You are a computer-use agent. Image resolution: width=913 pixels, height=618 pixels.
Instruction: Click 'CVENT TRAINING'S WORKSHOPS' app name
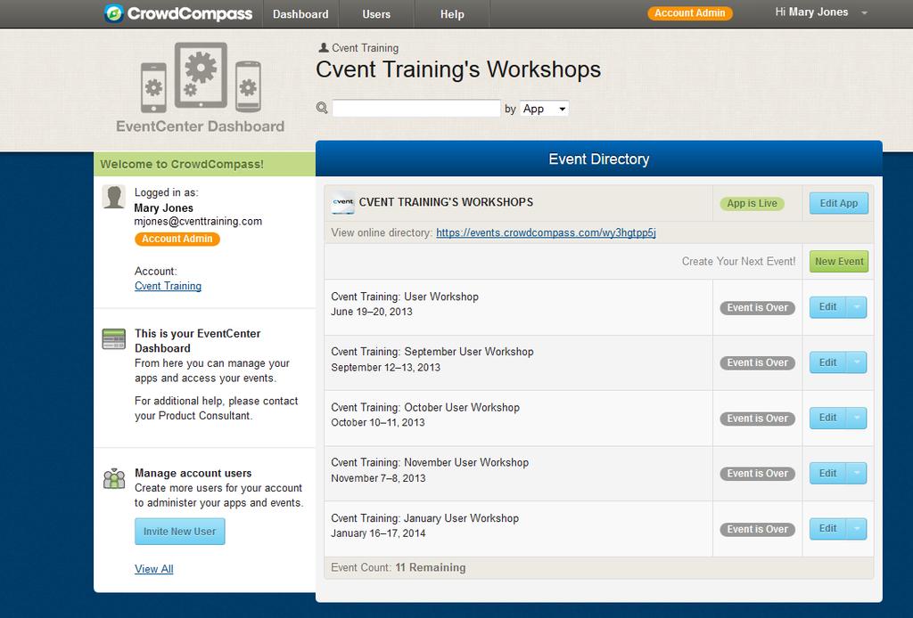point(446,202)
